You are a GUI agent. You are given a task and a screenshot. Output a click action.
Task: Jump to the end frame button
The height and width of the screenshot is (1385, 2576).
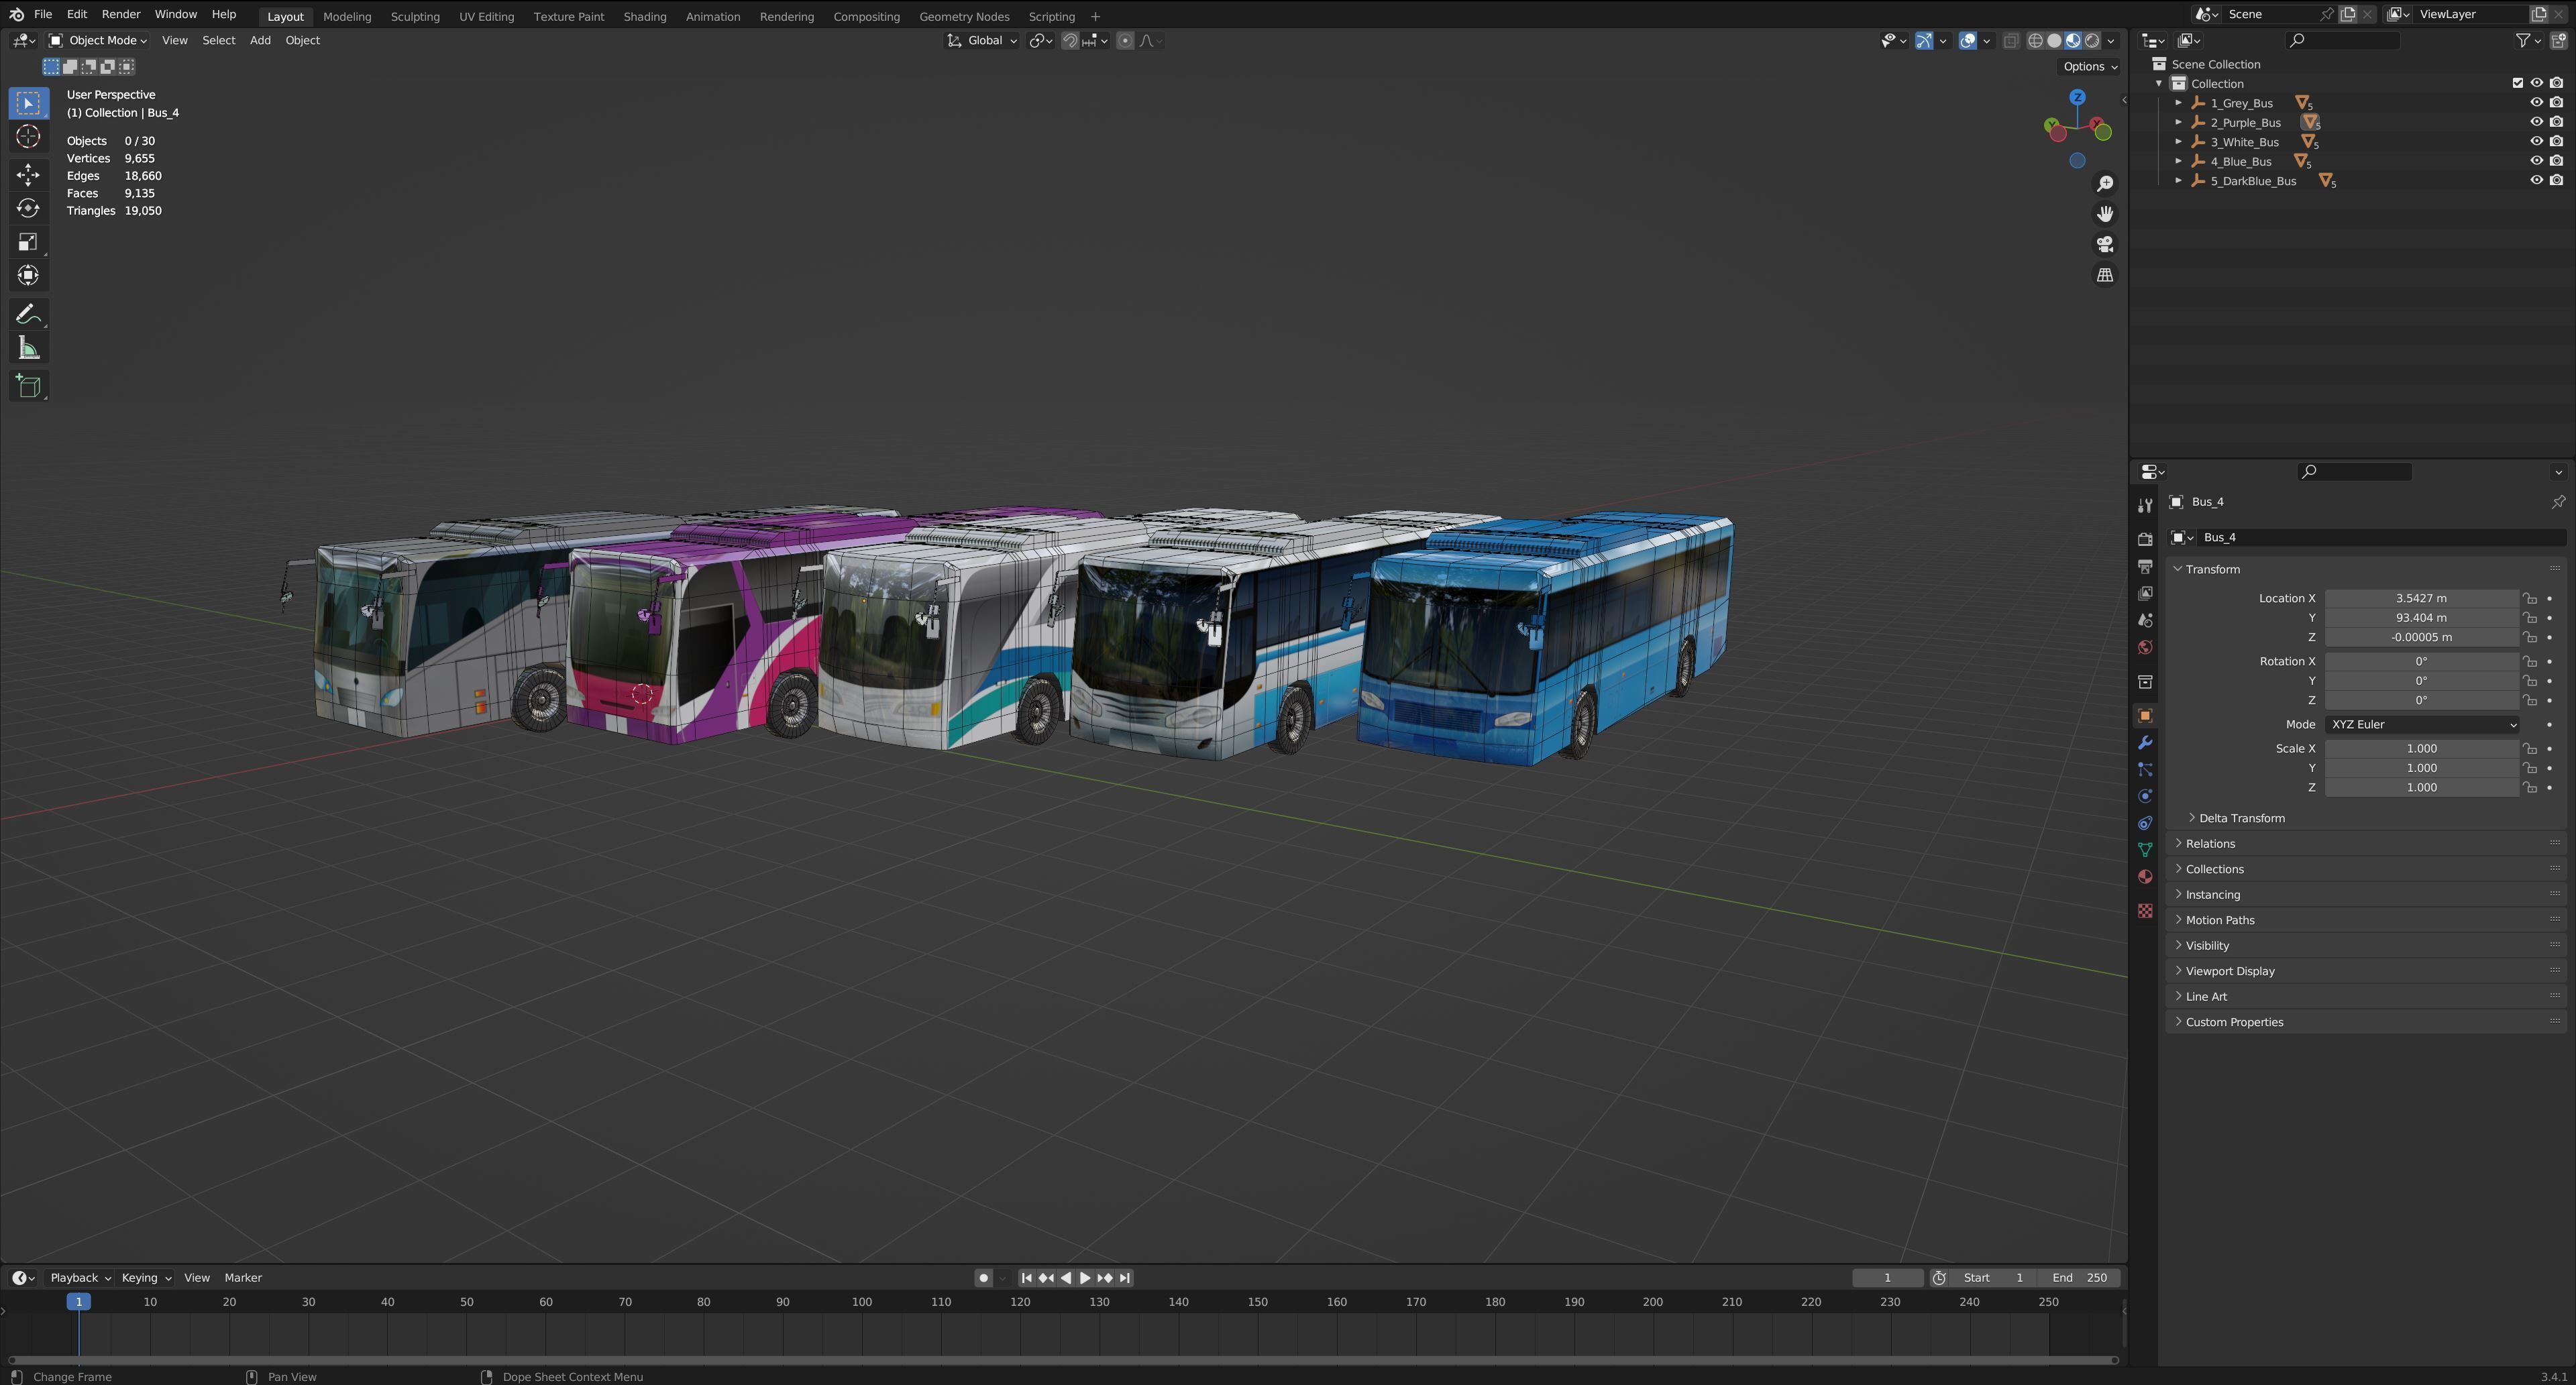pos(1125,1278)
